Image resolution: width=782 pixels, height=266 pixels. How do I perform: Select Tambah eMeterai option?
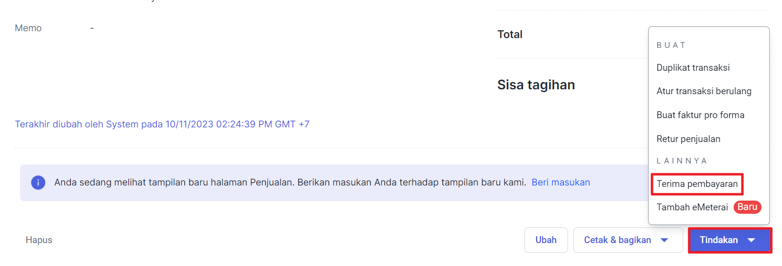[x=692, y=207]
